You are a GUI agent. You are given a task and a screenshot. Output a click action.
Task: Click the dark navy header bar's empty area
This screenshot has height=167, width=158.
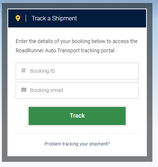point(112,18)
